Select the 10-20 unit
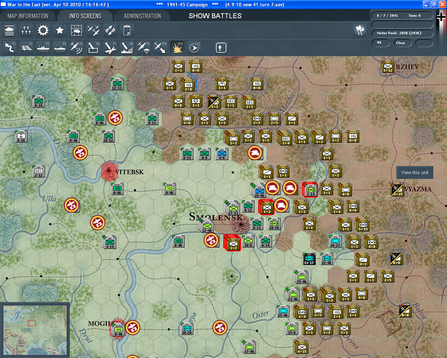Viewport: 447px width, 358px height. 187,329
